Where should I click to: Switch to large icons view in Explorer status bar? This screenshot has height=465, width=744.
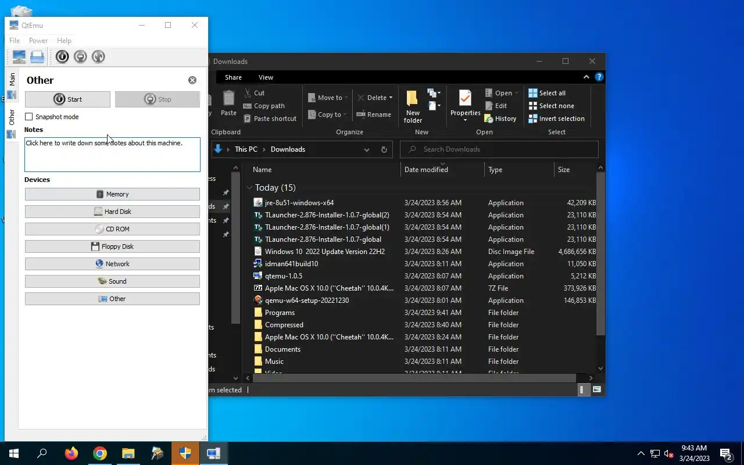click(x=596, y=390)
